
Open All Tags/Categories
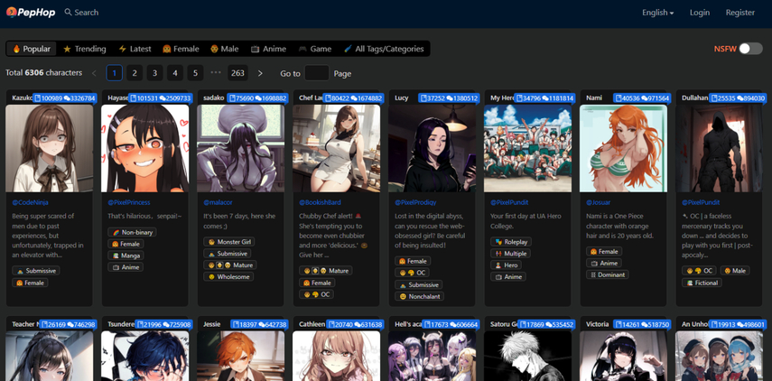[x=384, y=49]
